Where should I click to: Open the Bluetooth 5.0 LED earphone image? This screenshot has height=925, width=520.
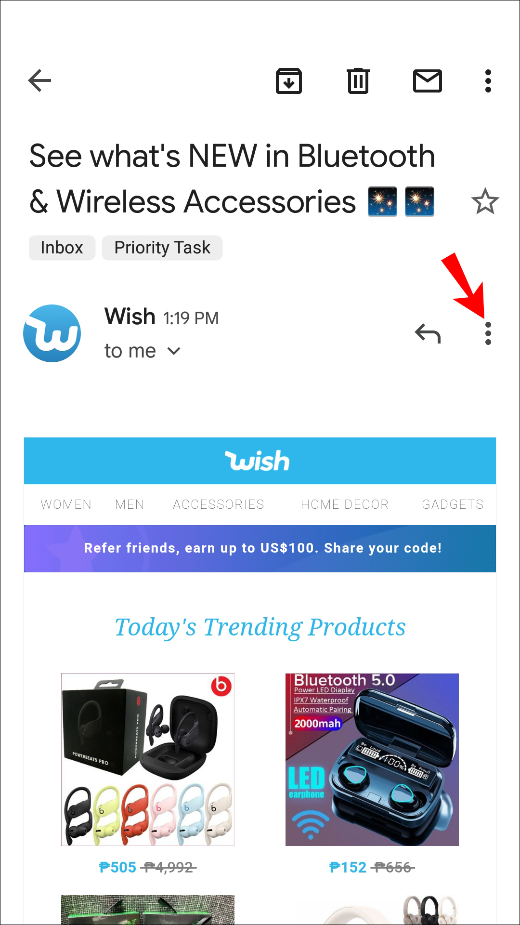[x=372, y=759]
